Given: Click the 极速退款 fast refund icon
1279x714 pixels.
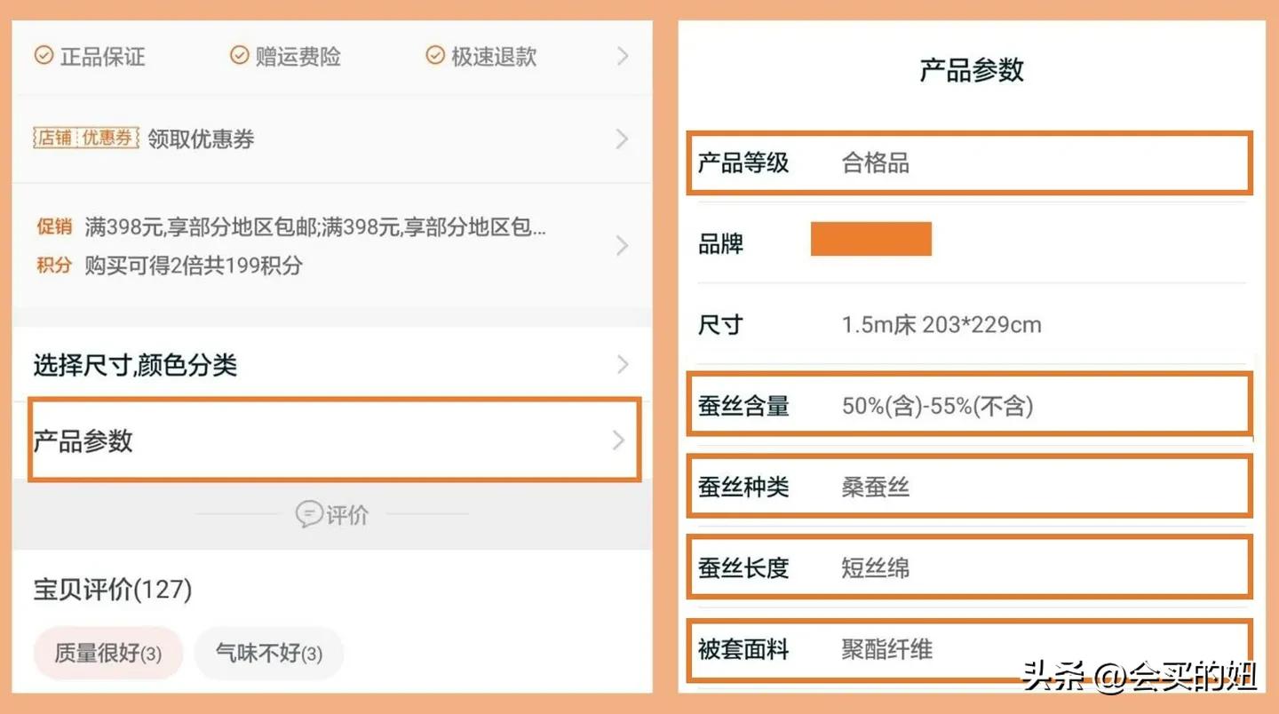Looking at the screenshot, I should [433, 56].
